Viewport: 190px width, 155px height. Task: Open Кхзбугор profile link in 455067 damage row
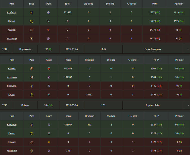tap(12, 125)
